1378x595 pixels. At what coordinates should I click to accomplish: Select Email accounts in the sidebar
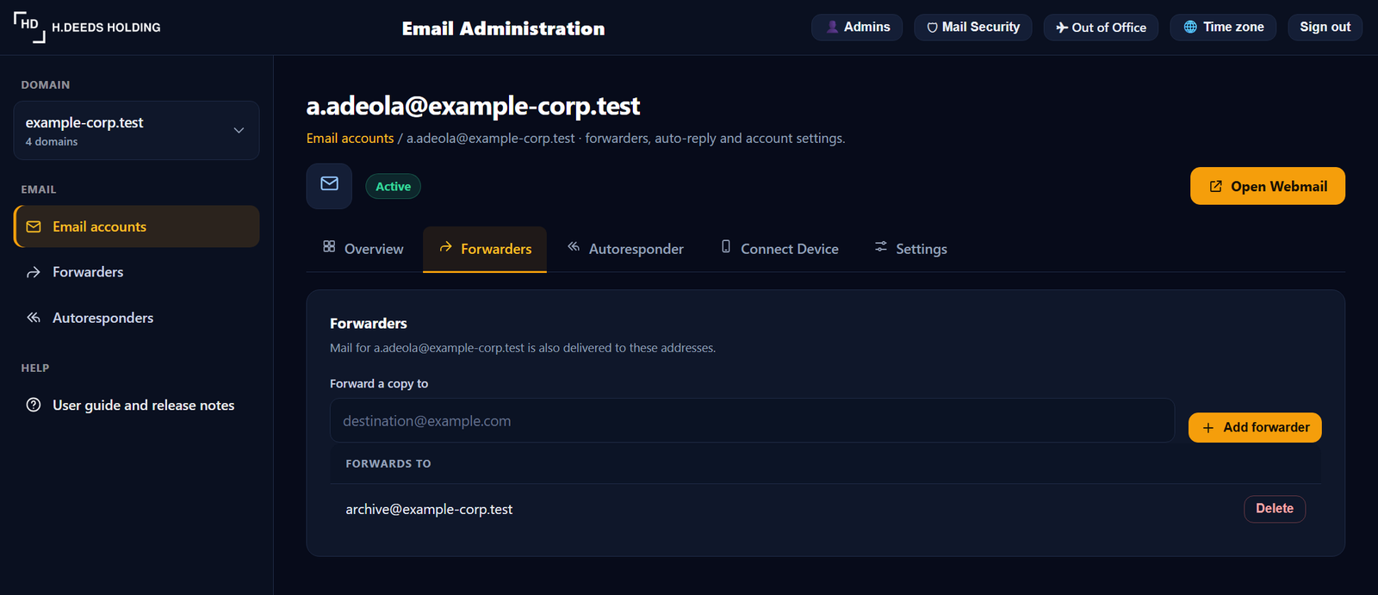click(x=136, y=226)
